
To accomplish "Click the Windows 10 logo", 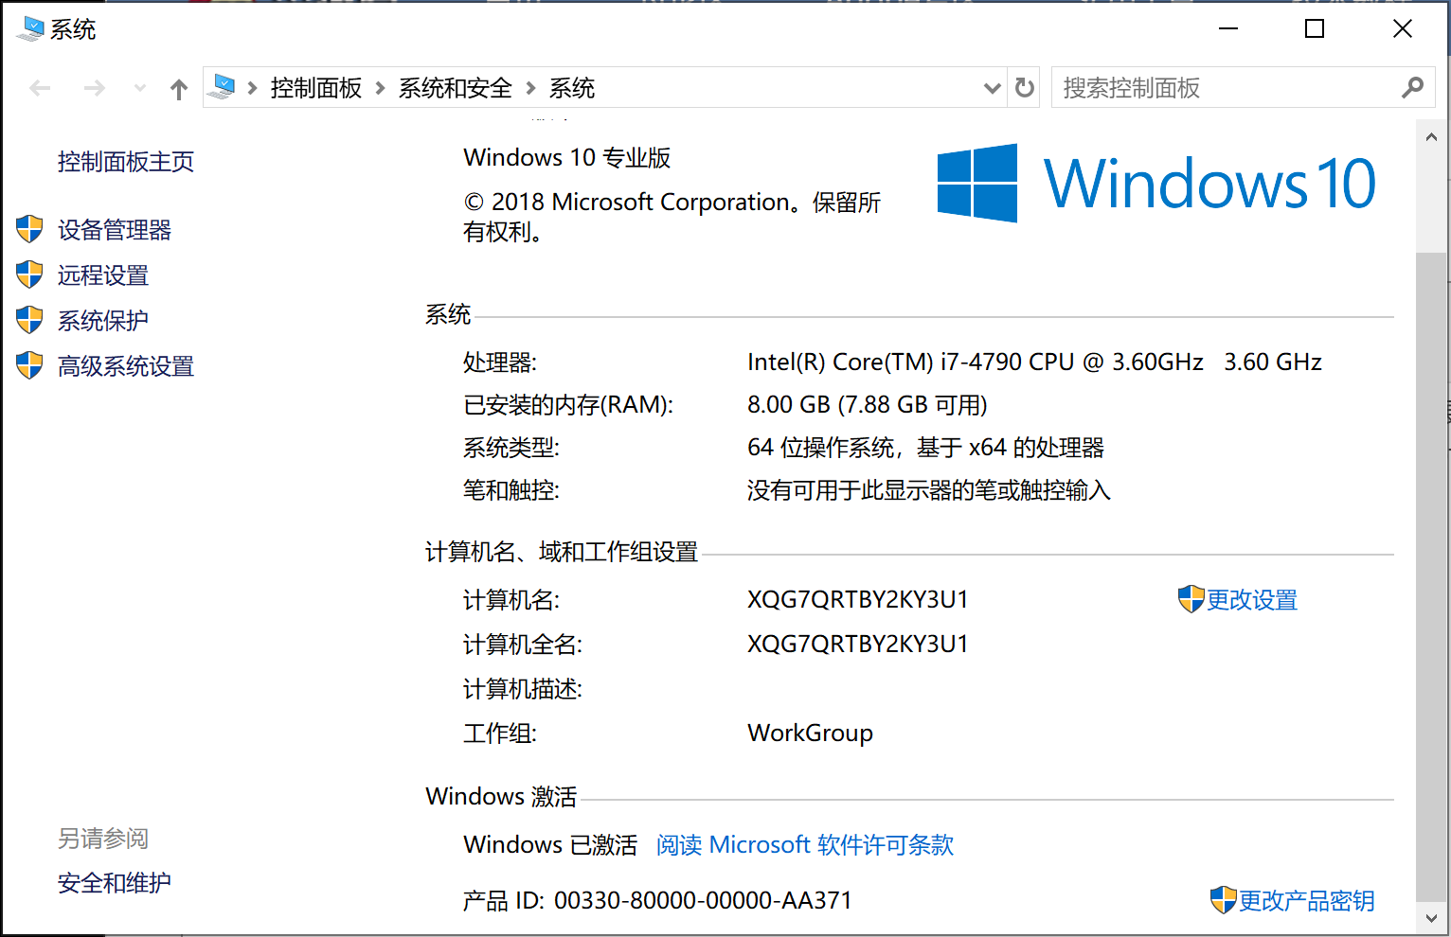I will click(1156, 183).
